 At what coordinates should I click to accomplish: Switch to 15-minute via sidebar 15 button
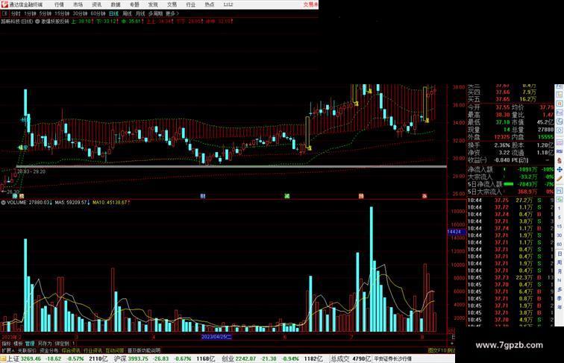[560, 227]
